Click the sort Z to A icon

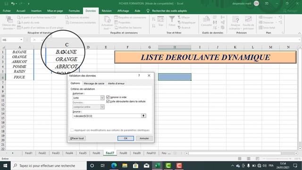pos(154,25)
